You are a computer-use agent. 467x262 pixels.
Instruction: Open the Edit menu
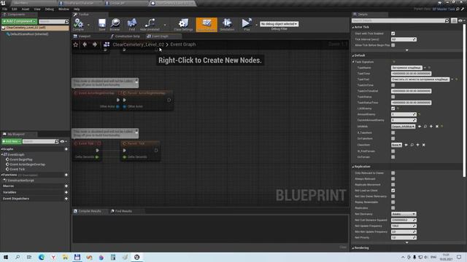pyautogui.click(x=15, y=9)
